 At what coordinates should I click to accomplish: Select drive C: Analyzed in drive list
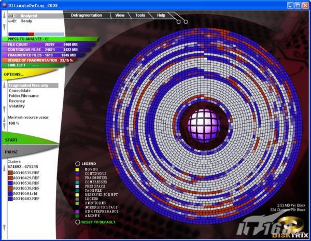tap(35, 16)
